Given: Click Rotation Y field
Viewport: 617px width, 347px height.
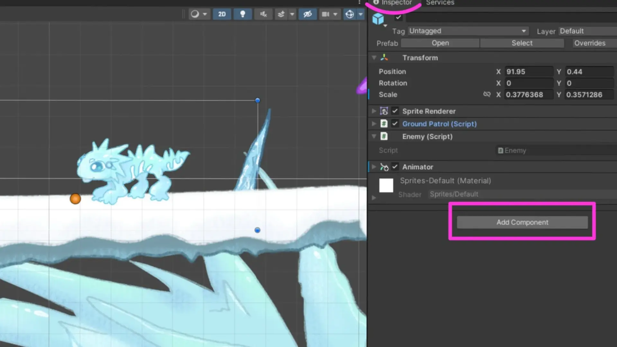Looking at the screenshot, I should pos(590,83).
